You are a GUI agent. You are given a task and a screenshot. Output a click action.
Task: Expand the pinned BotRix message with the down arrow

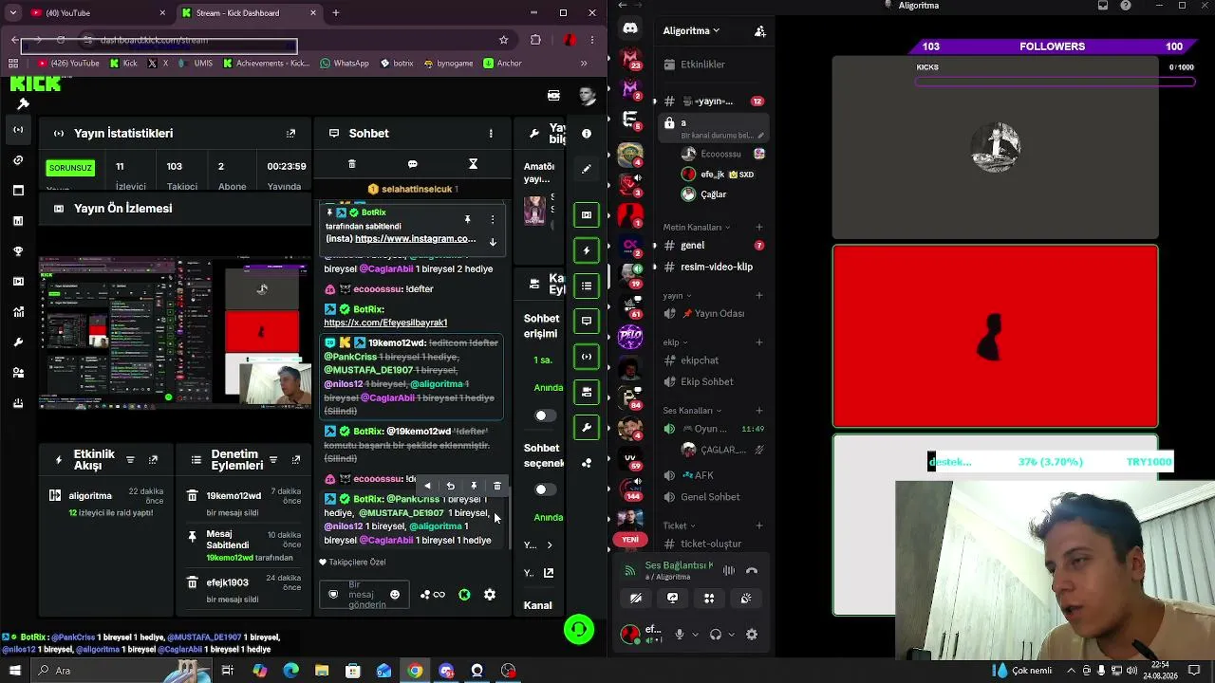pos(493,242)
